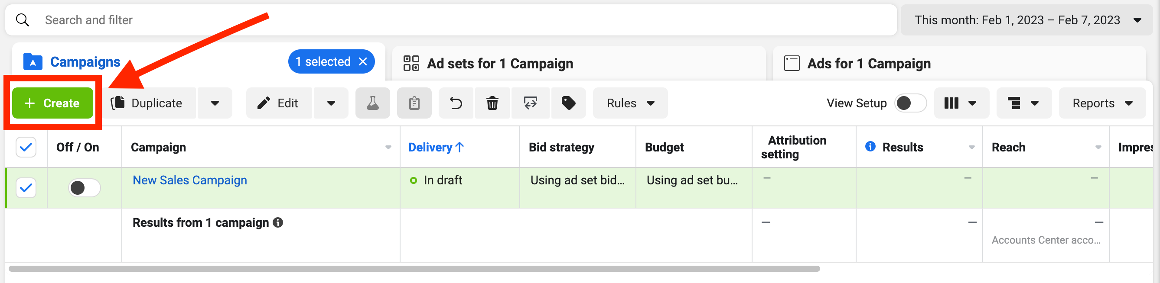The image size is (1160, 283).
Task: Open the New Sales Campaign link
Action: [189, 180]
